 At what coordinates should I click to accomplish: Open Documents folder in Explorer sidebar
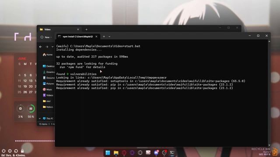pyautogui.click(x=49, y=78)
